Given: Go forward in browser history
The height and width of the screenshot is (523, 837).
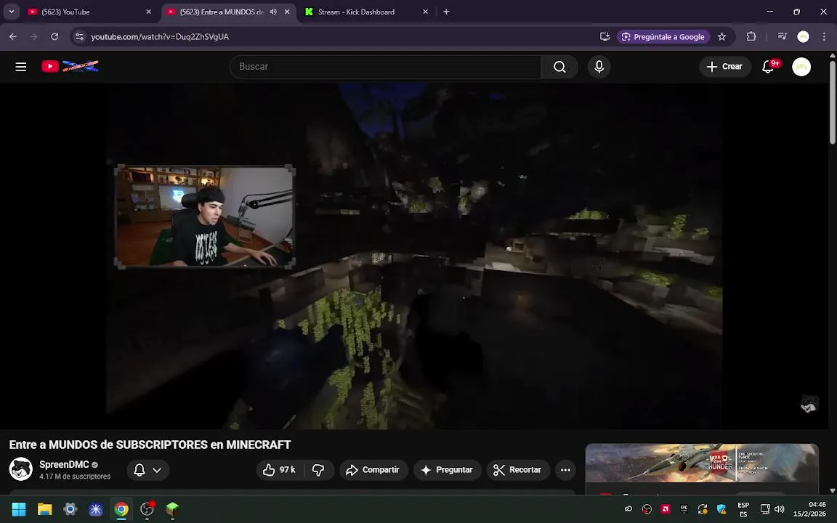Looking at the screenshot, I should pyautogui.click(x=33, y=37).
